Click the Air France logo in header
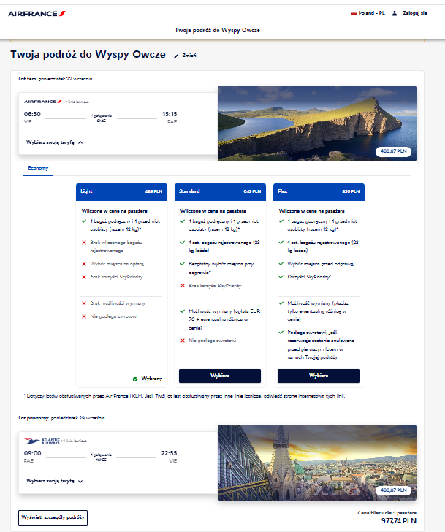Viewport: 445px width, 532px height. [37, 14]
